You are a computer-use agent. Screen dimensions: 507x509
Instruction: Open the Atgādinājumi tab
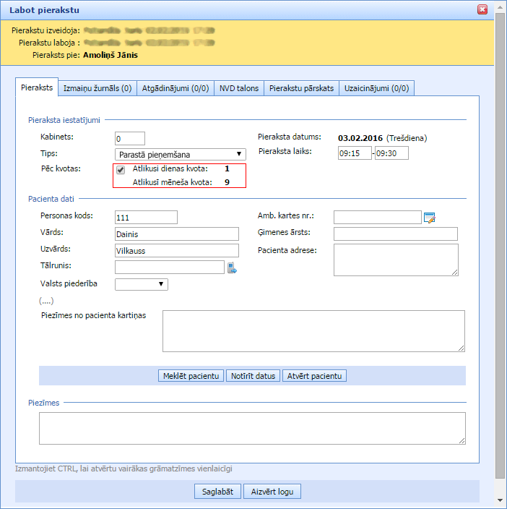point(175,88)
